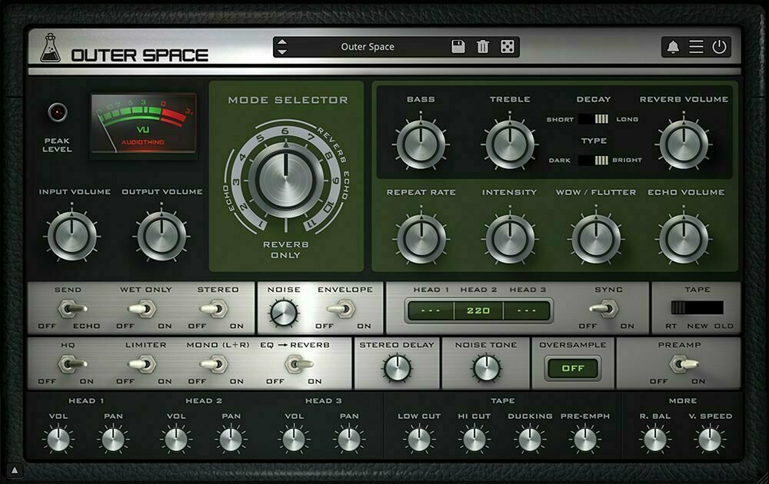Open the hamburger settings menu
The width and height of the screenshot is (769, 484).
694,45
